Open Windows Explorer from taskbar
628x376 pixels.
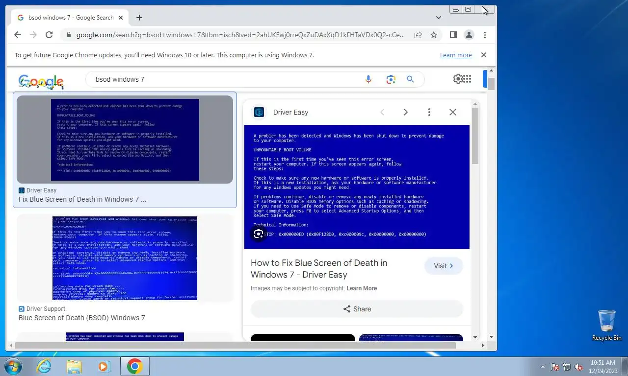point(74,366)
